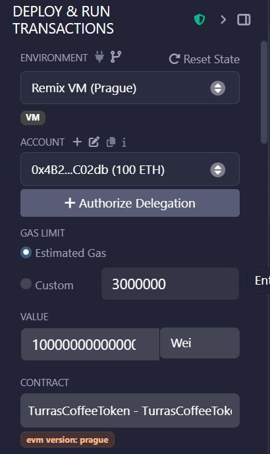Screen dimensions: 270x454
Task: Click the Value amount input field
Action: [90, 344]
